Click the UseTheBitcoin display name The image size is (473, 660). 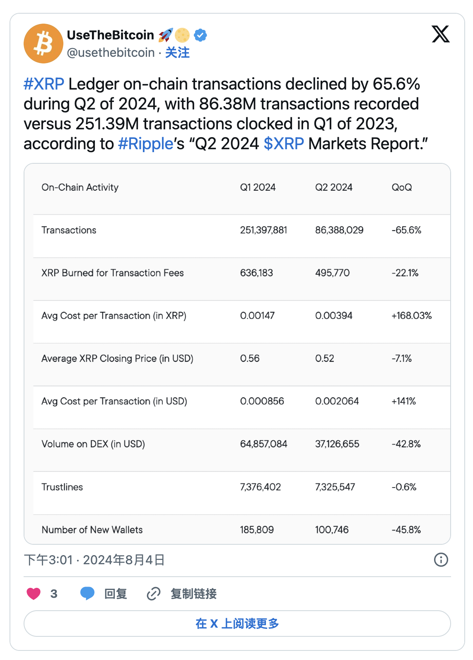tap(111, 35)
